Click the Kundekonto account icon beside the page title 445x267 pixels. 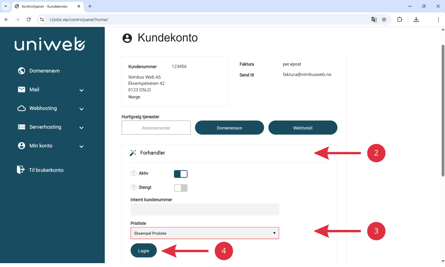[x=127, y=38]
